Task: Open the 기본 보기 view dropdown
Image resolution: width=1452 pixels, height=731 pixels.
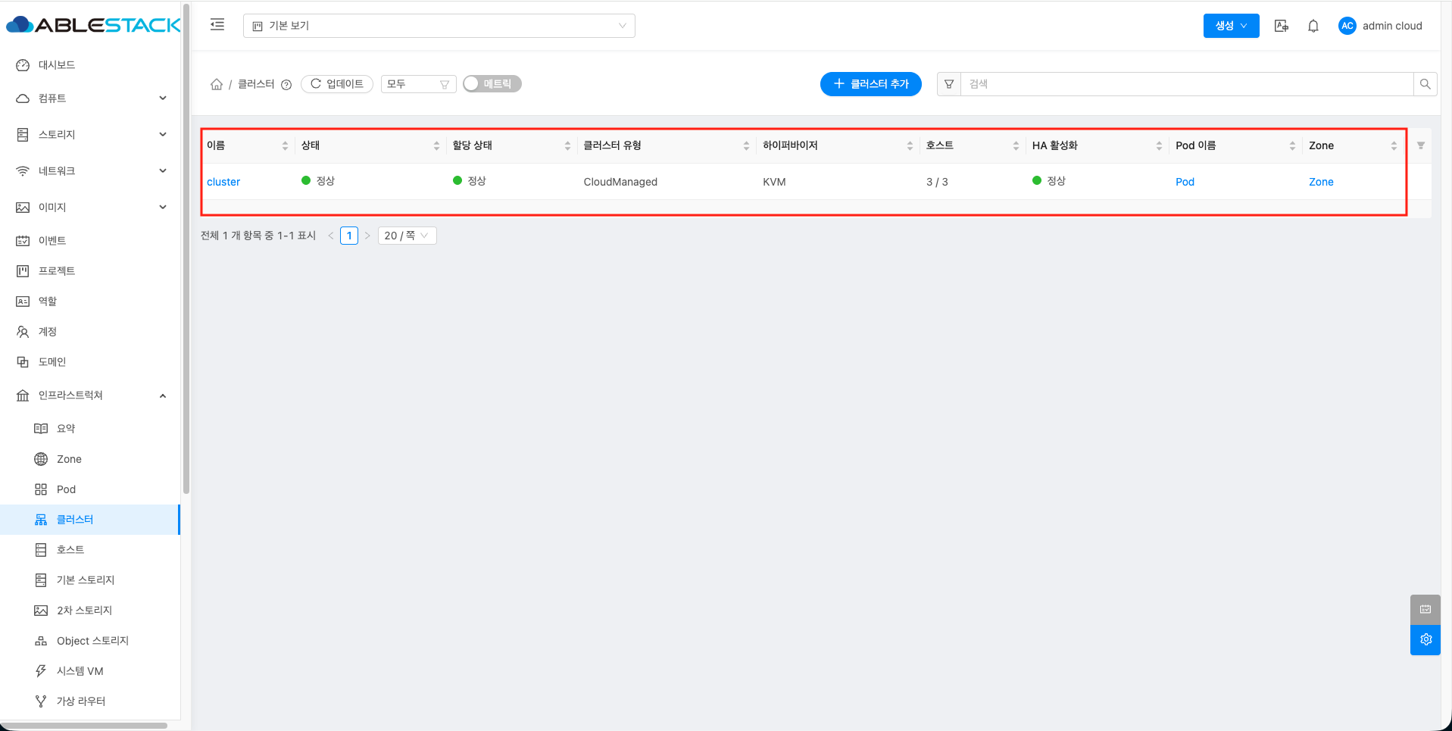Action: click(x=439, y=26)
